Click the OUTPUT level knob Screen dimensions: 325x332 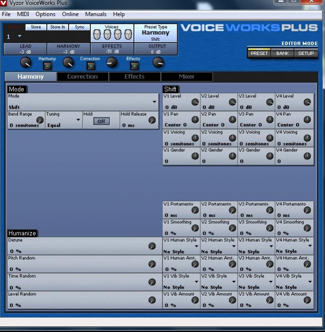(x=158, y=63)
